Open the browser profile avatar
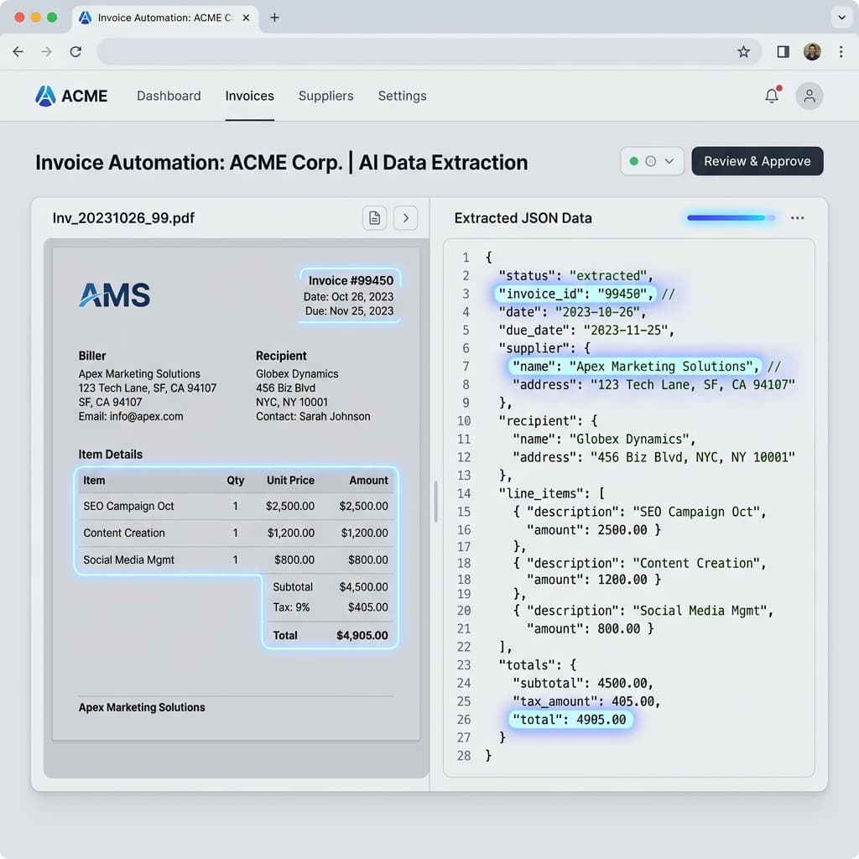This screenshot has height=859, width=859. pos(812,51)
